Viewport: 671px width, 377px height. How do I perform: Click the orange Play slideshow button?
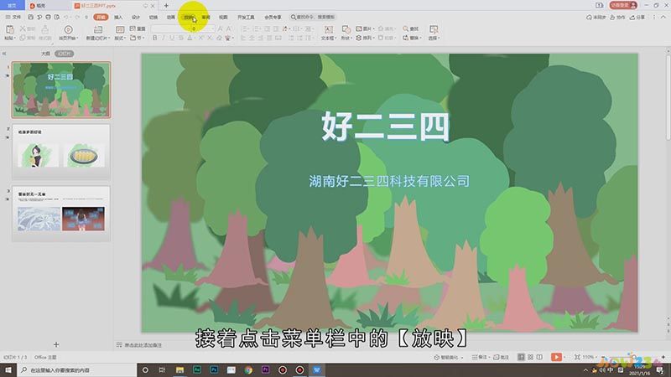point(556,357)
